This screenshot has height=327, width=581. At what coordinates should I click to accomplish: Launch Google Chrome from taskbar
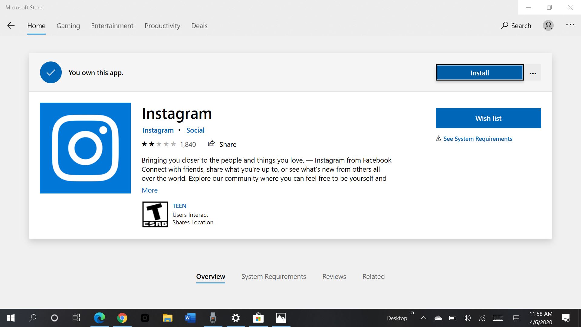point(122,318)
